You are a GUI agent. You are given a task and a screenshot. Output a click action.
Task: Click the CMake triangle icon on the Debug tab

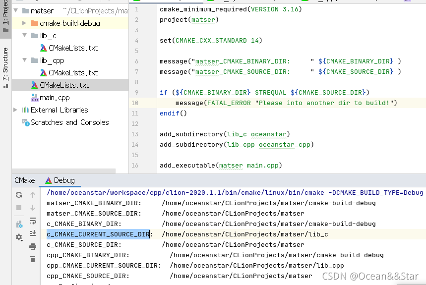(49, 180)
